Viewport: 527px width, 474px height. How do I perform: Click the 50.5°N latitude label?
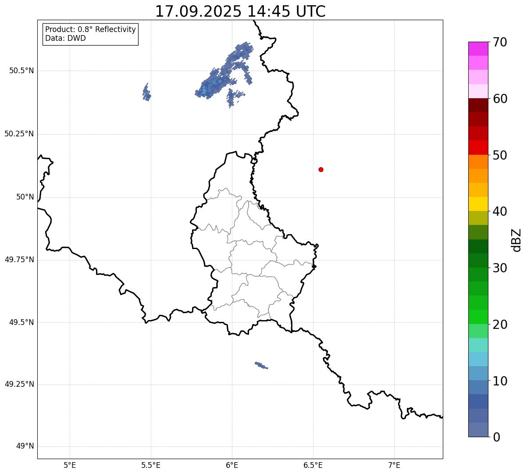[21, 71]
